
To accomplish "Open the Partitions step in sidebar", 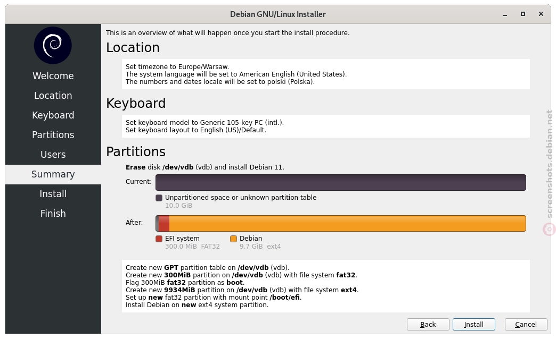I will [x=53, y=135].
